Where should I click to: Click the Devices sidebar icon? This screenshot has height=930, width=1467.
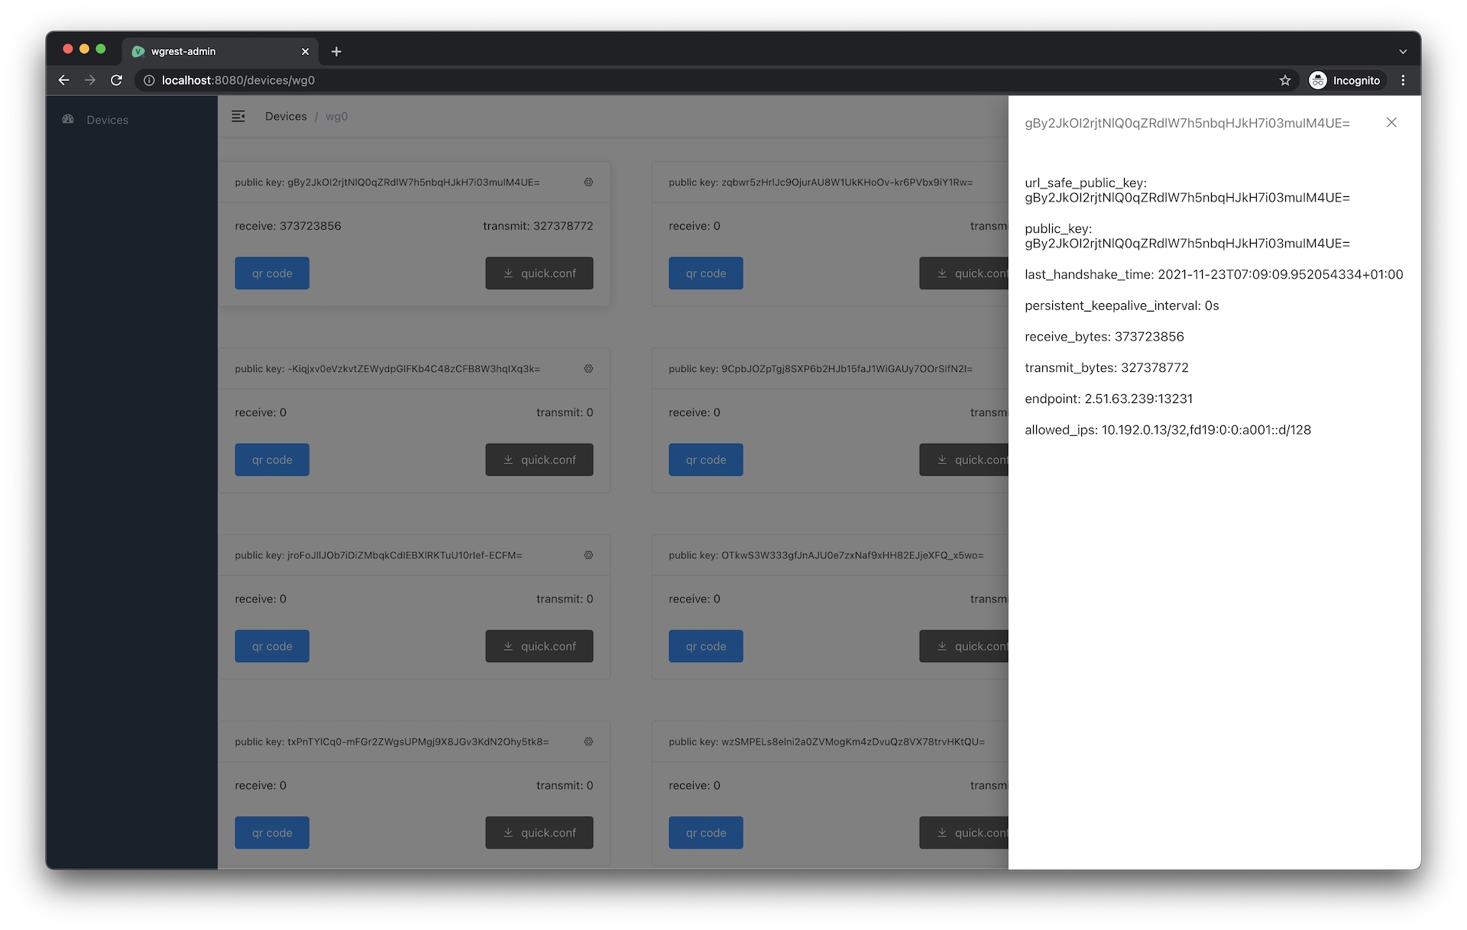coord(69,118)
